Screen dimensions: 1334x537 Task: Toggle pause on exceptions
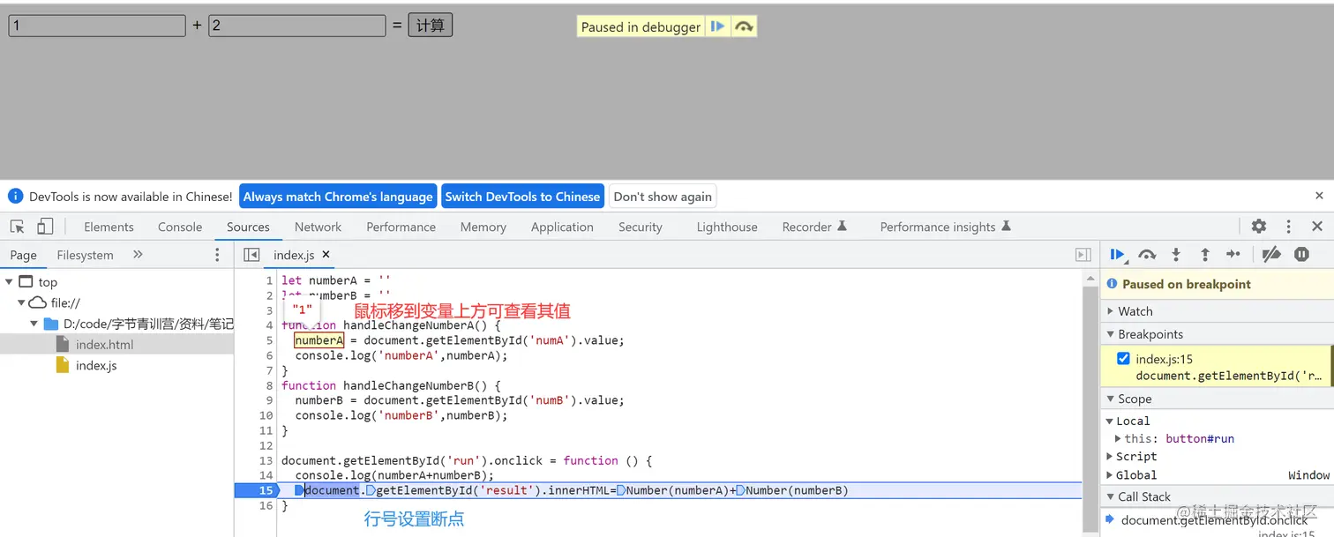(1301, 255)
